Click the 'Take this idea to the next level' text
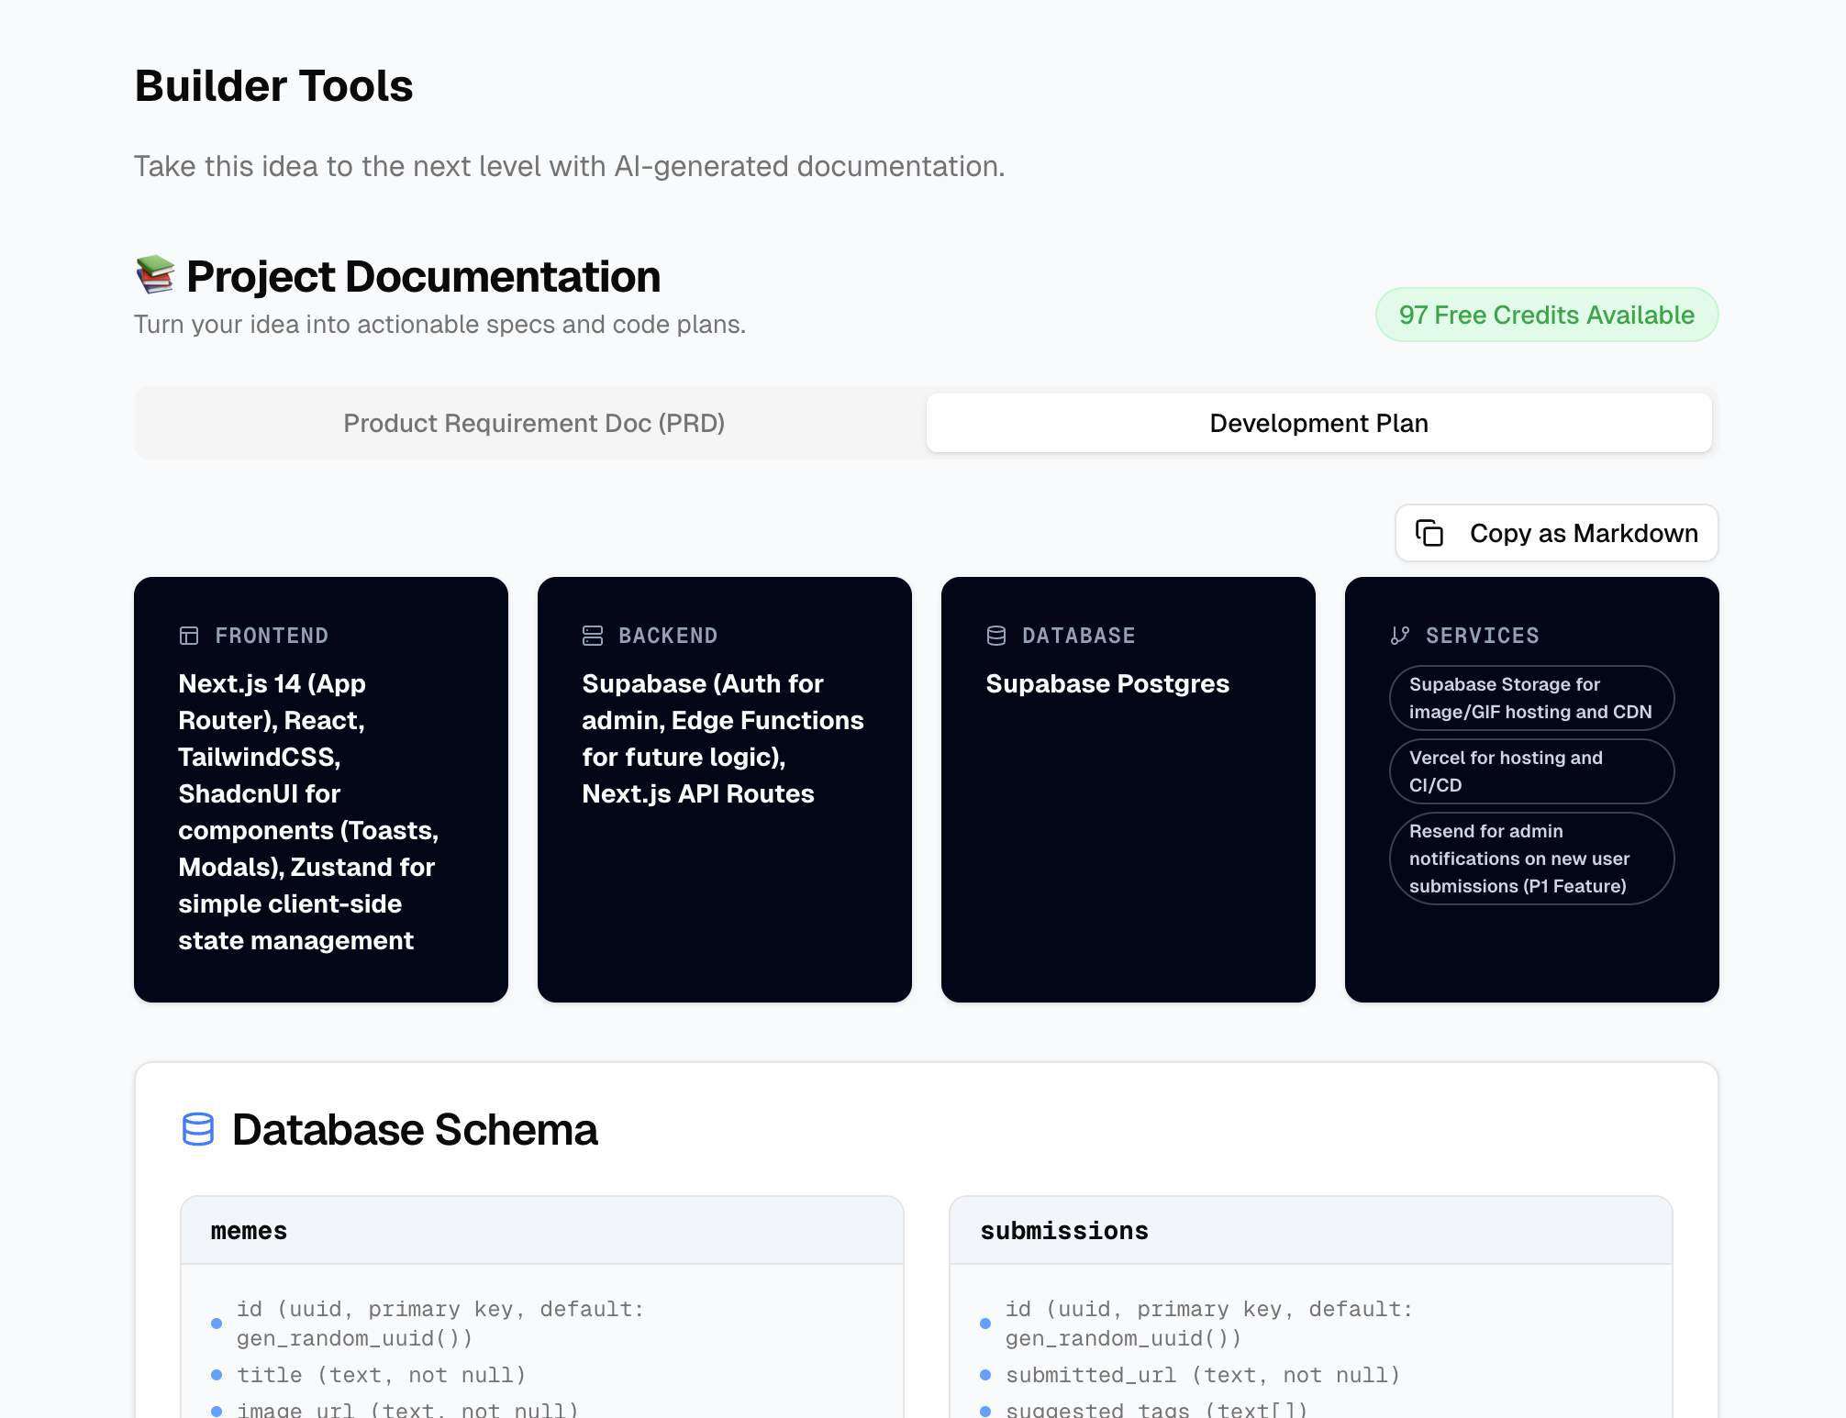The height and width of the screenshot is (1418, 1846). (x=569, y=166)
